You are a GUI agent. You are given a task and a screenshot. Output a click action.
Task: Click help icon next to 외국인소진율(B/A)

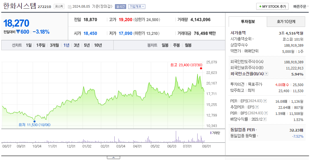[266, 74]
